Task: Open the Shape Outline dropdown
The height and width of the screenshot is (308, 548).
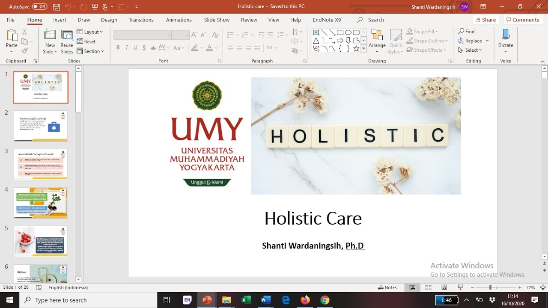Action: 427,41
